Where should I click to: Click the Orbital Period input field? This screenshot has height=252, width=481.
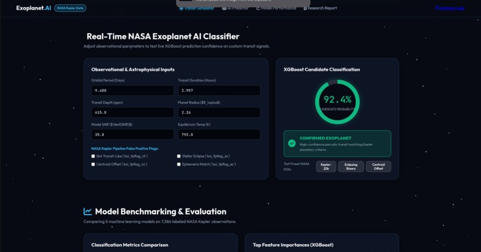pos(132,91)
